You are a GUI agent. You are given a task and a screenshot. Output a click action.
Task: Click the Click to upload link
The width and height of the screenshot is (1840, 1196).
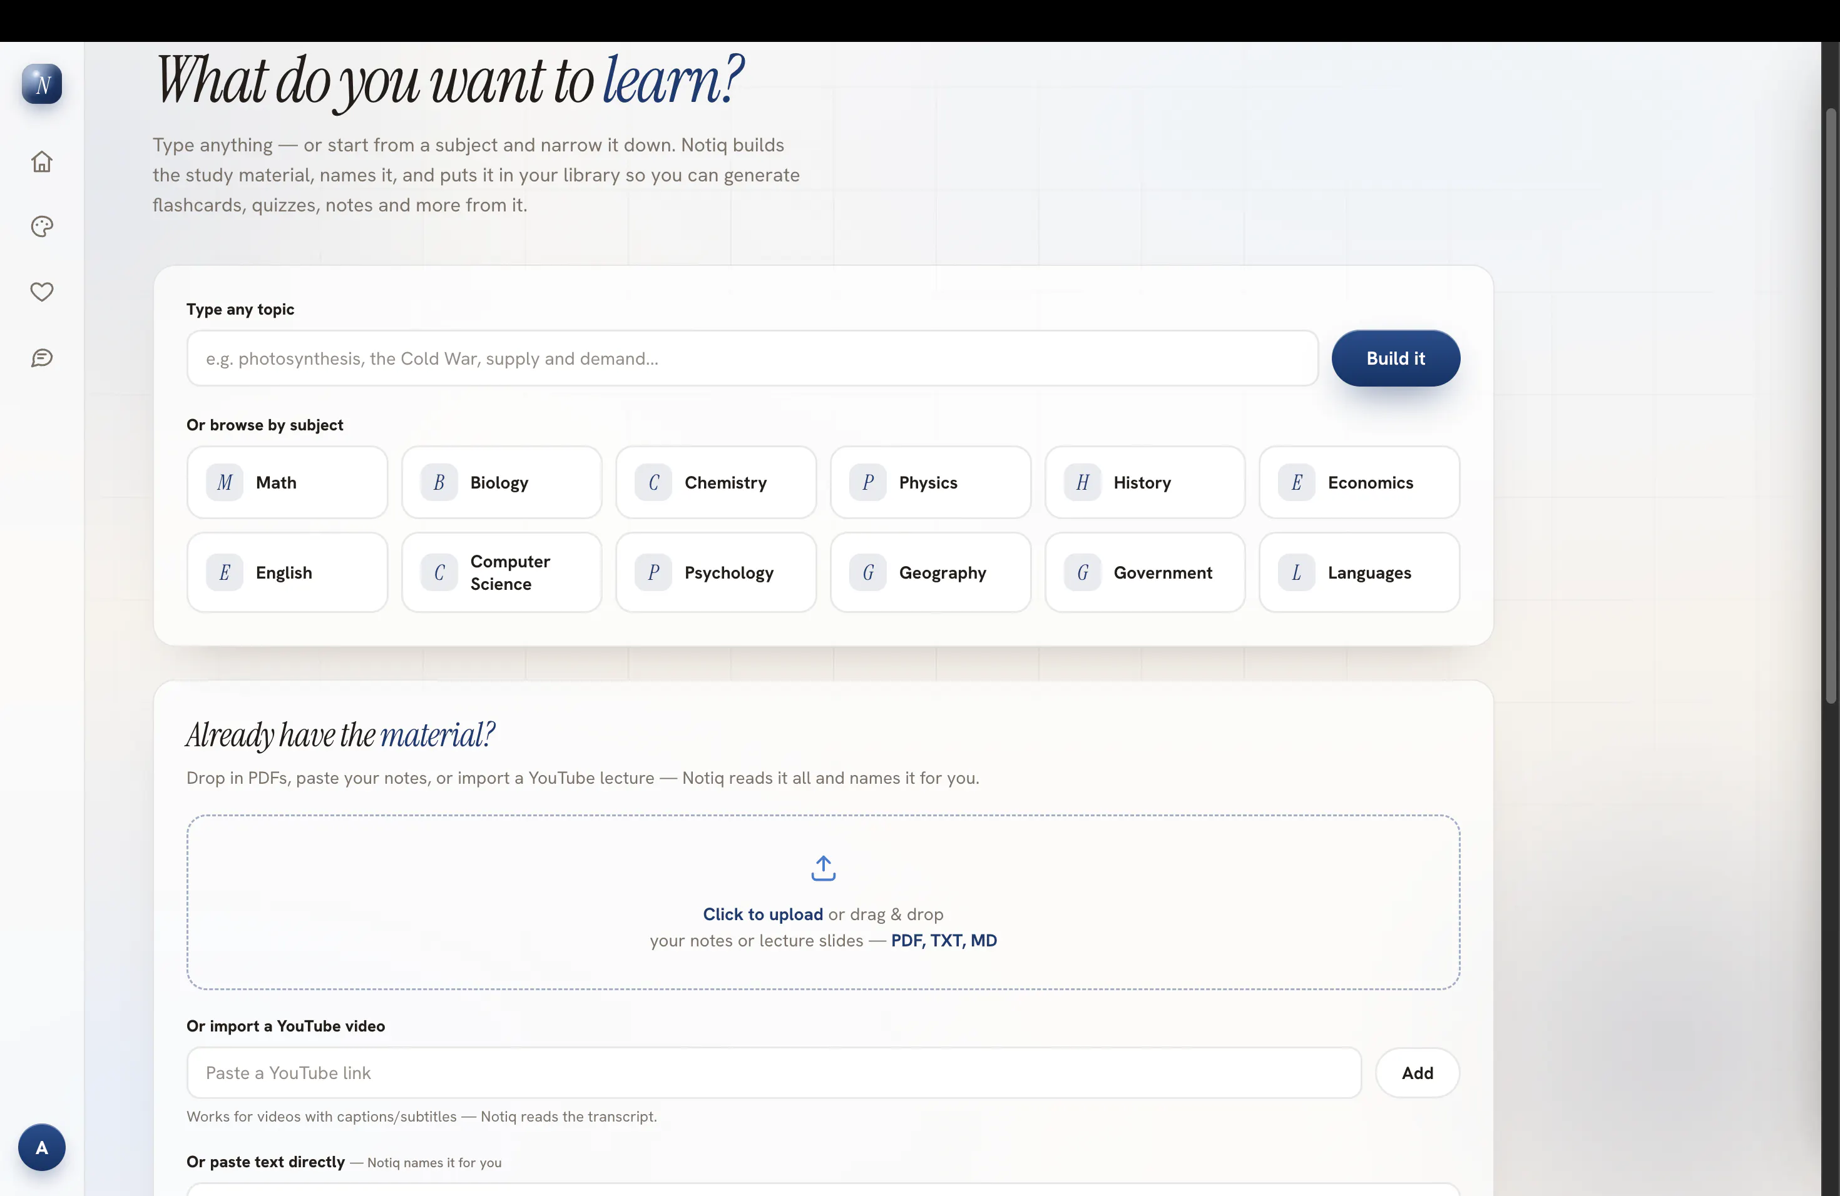pos(763,914)
